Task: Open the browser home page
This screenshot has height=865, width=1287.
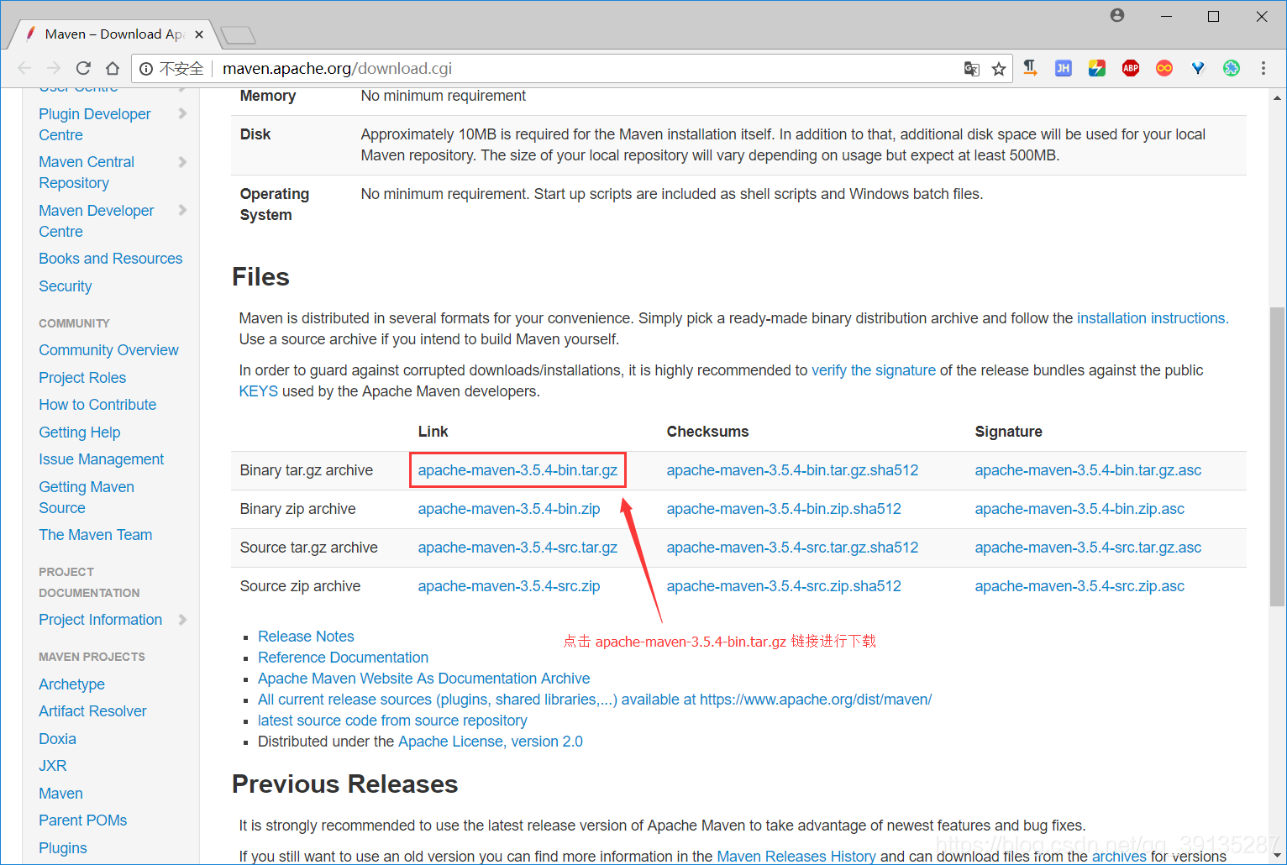Action: [x=113, y=68]
